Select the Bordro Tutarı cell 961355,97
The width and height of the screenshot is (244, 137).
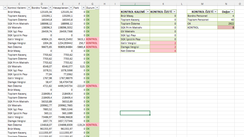pos(42,129)
